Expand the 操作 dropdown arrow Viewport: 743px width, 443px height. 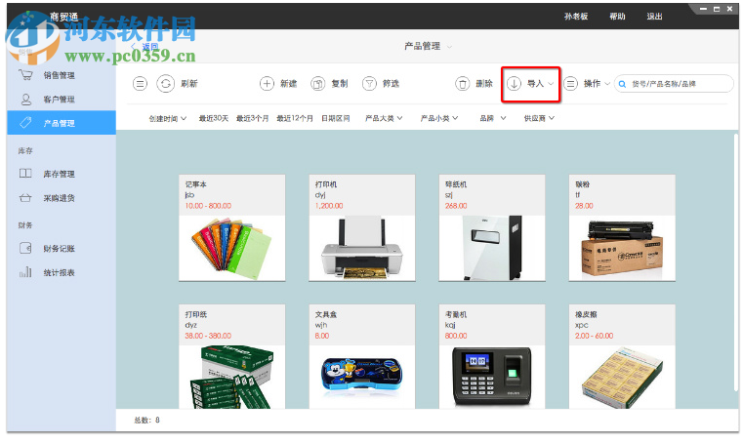pos(607,84)
